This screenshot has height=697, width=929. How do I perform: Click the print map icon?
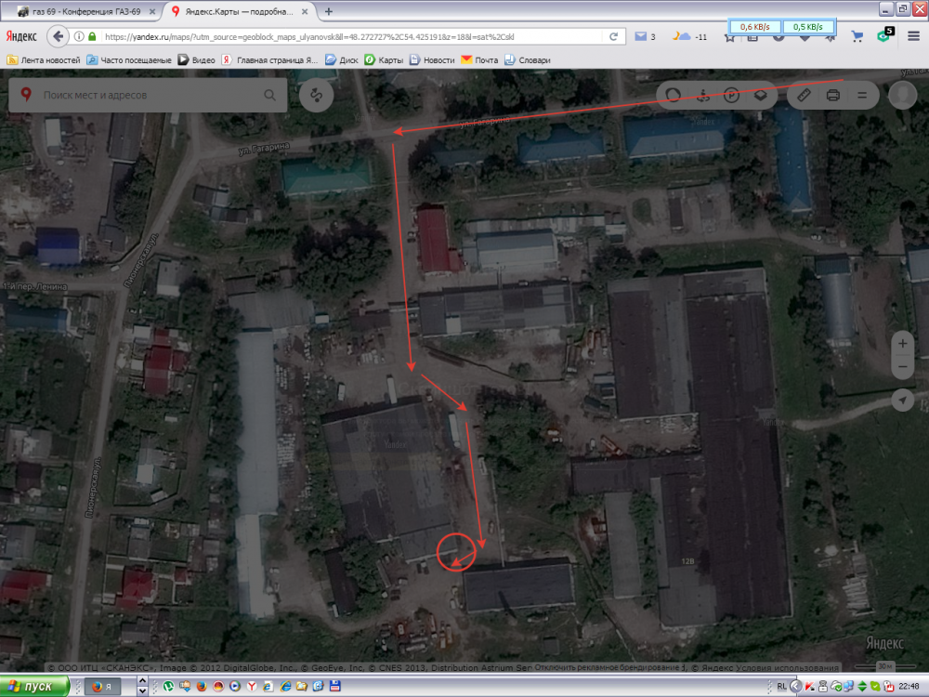click(x=833, y=95)
